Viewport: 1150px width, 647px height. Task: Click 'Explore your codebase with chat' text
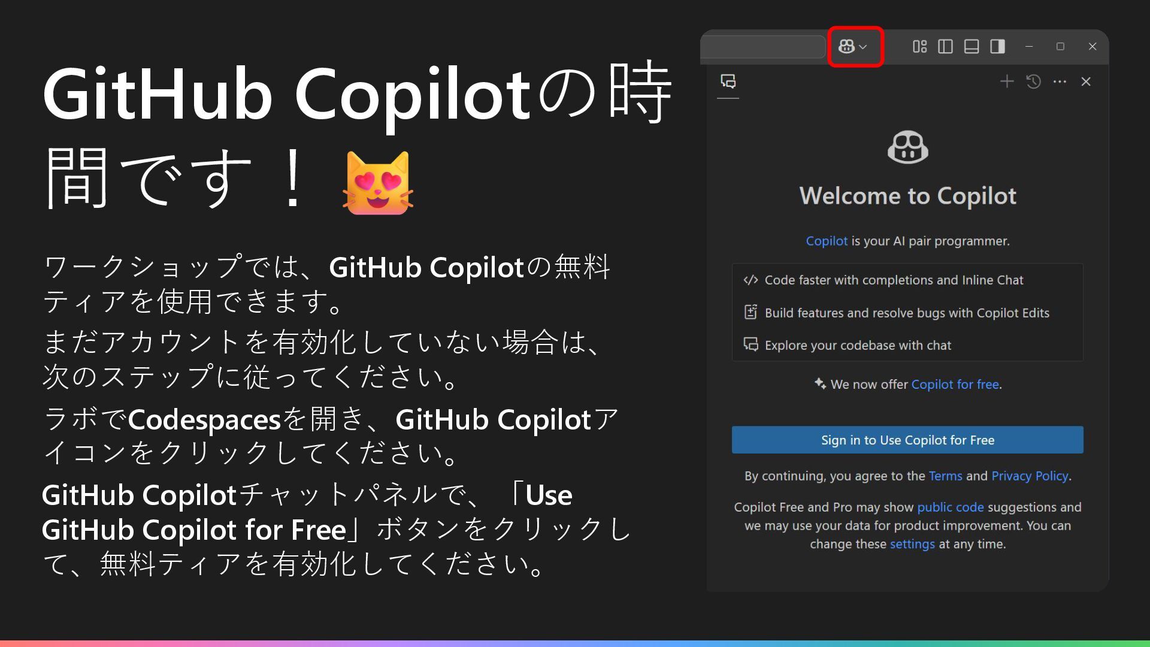[x=858, y=345]
